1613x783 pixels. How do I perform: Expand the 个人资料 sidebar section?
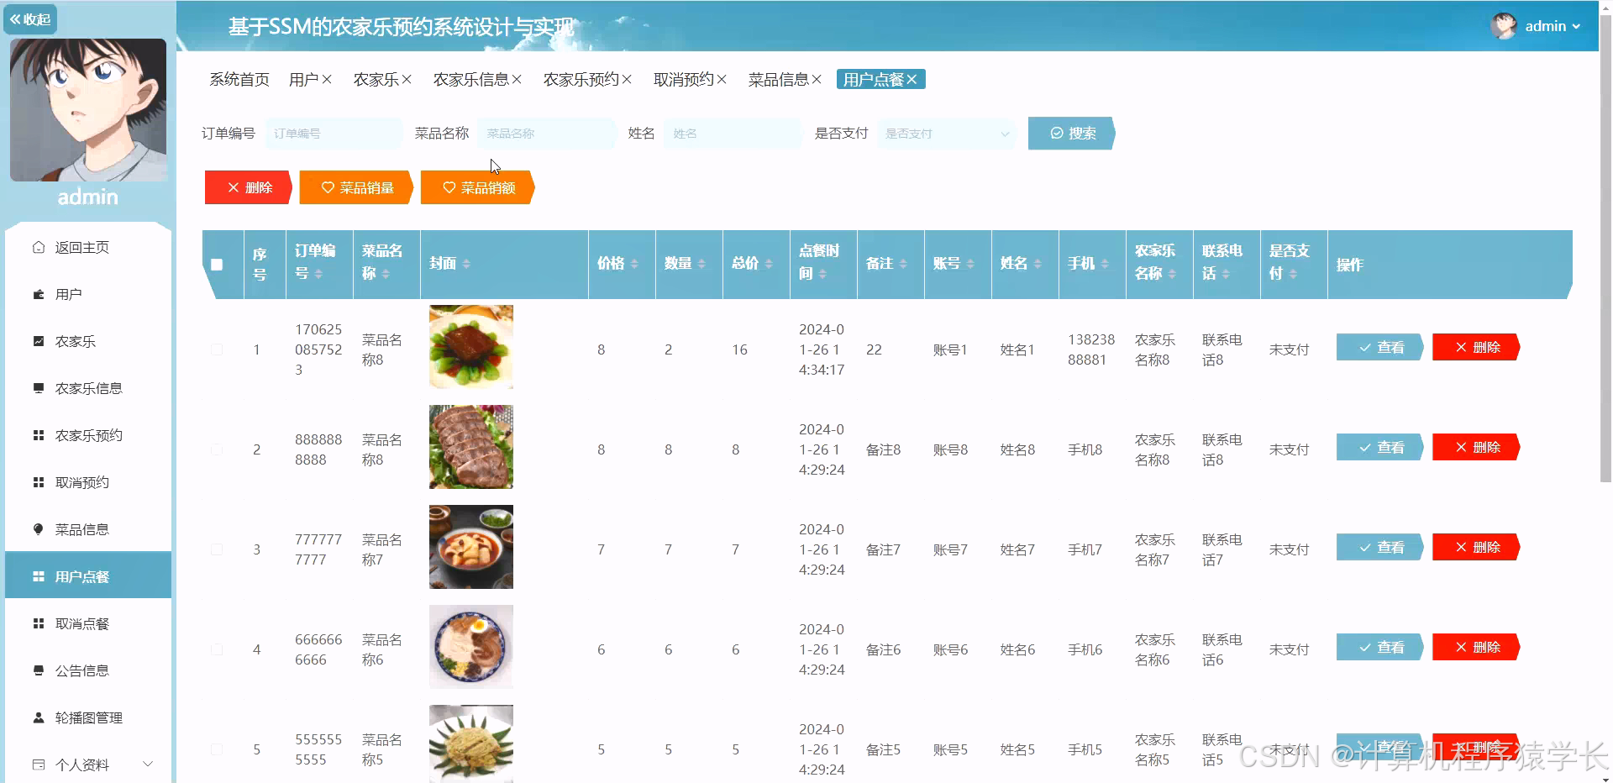tap(148, 764)
